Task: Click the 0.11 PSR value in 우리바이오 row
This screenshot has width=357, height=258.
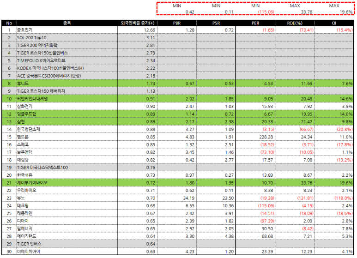Action: (229, 191)
